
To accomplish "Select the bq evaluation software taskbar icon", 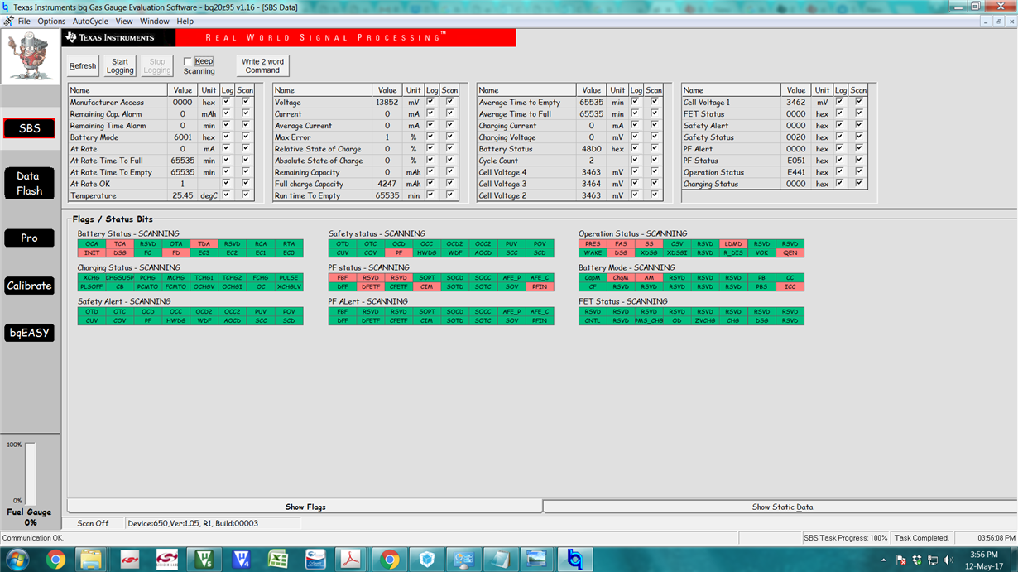I will click(x=574, y=560).
